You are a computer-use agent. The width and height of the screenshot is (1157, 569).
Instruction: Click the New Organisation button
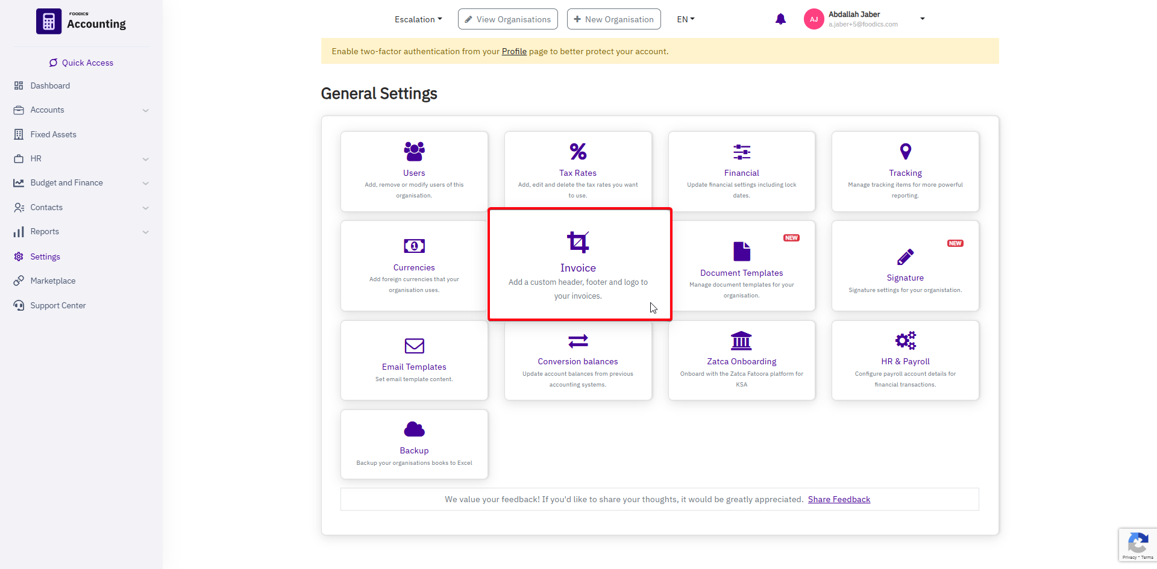(613, 19)
